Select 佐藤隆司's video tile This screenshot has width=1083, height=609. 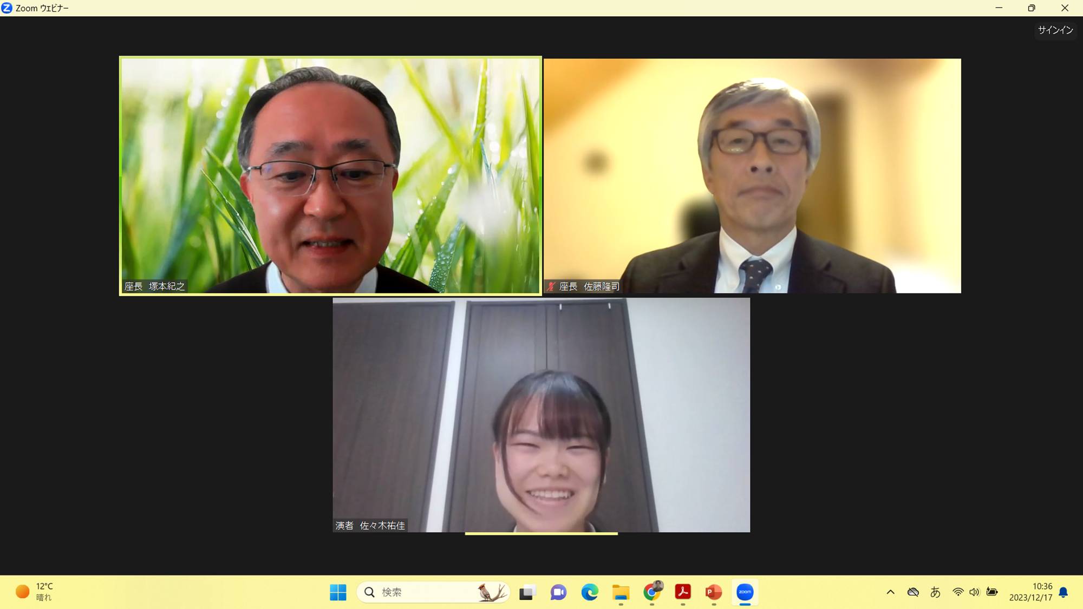(752, 176)
